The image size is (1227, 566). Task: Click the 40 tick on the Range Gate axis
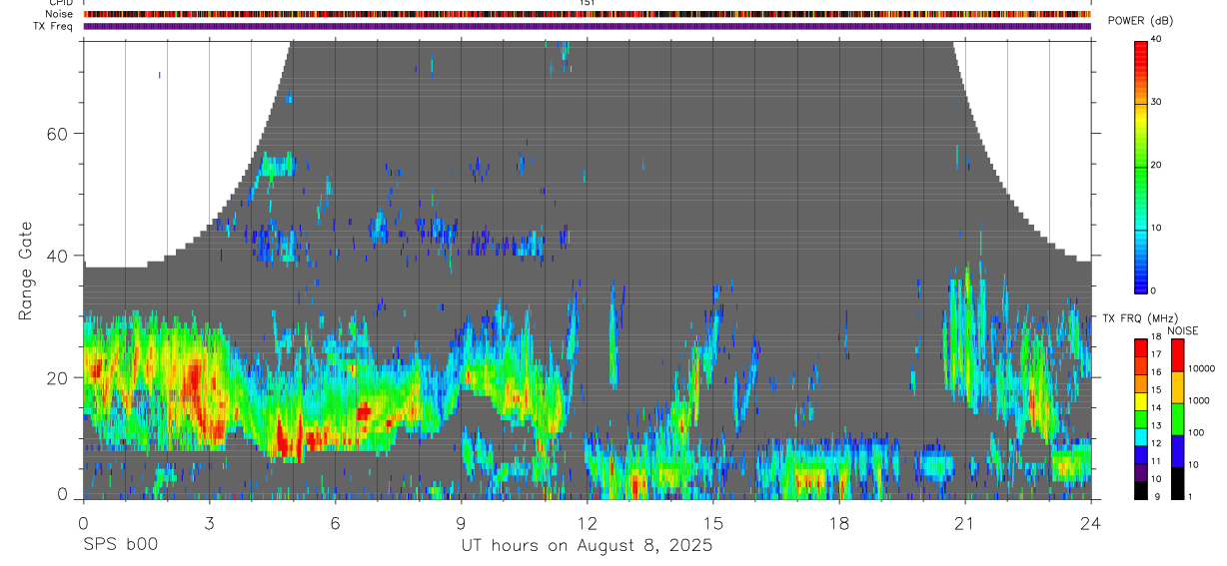pos(58,256)
